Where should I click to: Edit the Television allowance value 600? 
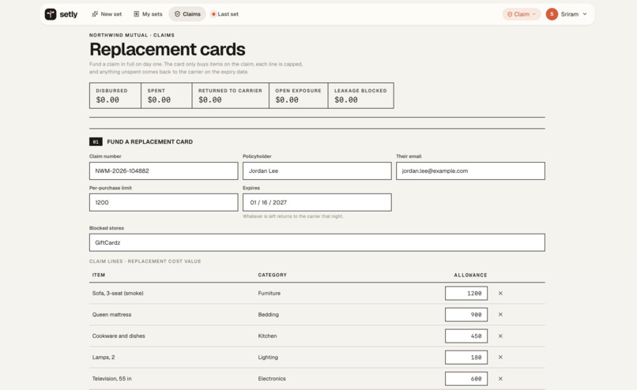[x=466, y=379]
